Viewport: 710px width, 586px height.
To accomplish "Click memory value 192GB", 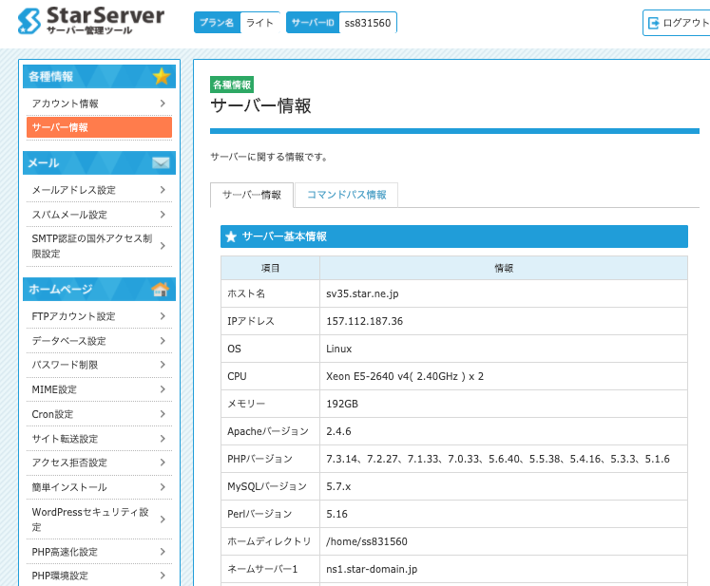I will [342, 404].
